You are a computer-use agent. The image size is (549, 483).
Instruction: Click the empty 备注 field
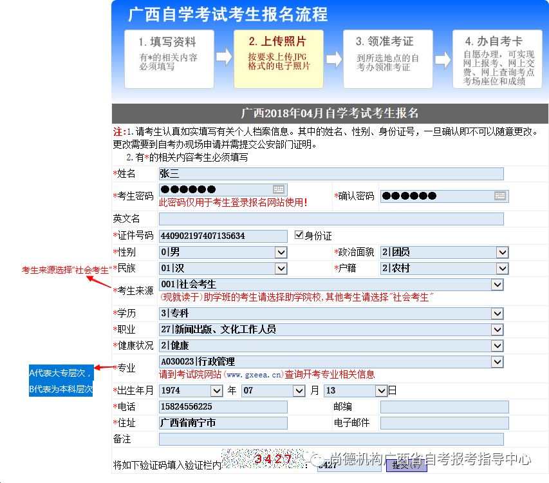[331, 439]
